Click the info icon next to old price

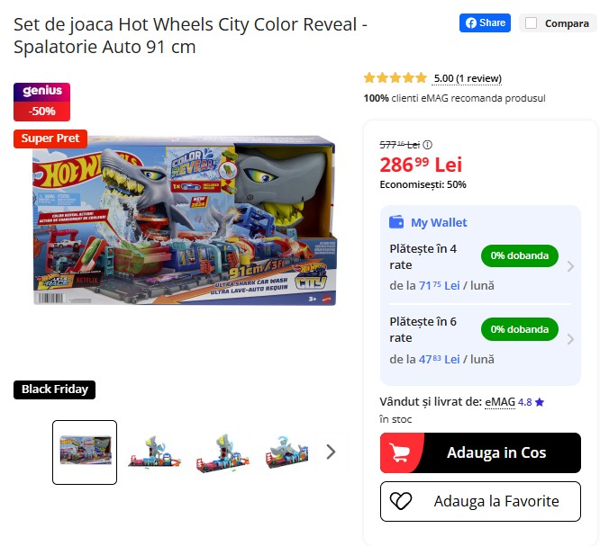(427, 145)
